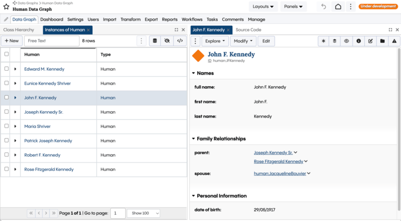This screenshot has height=221, width=401.
Task: Go to the home icon
Action: (338, 6)
